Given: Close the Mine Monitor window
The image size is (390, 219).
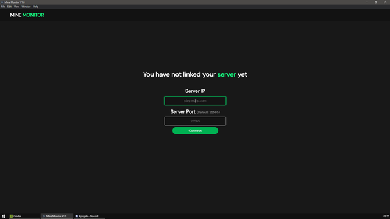Looking at the screenshot, I should (x=385, y=2).
